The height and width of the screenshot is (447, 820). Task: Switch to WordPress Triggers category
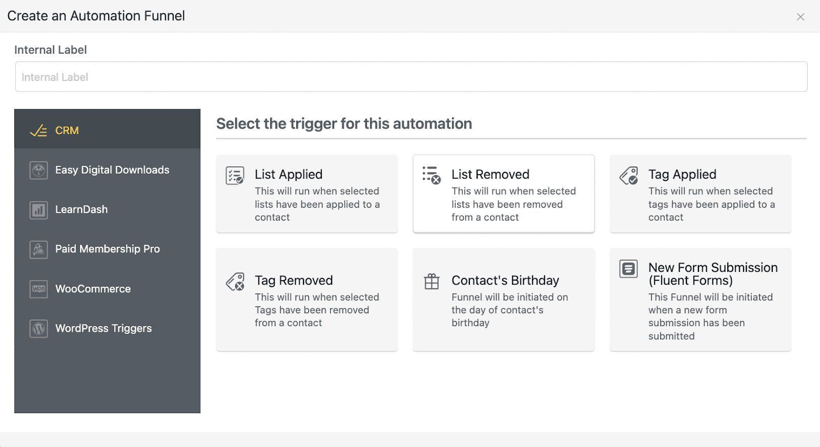(104, 328)
